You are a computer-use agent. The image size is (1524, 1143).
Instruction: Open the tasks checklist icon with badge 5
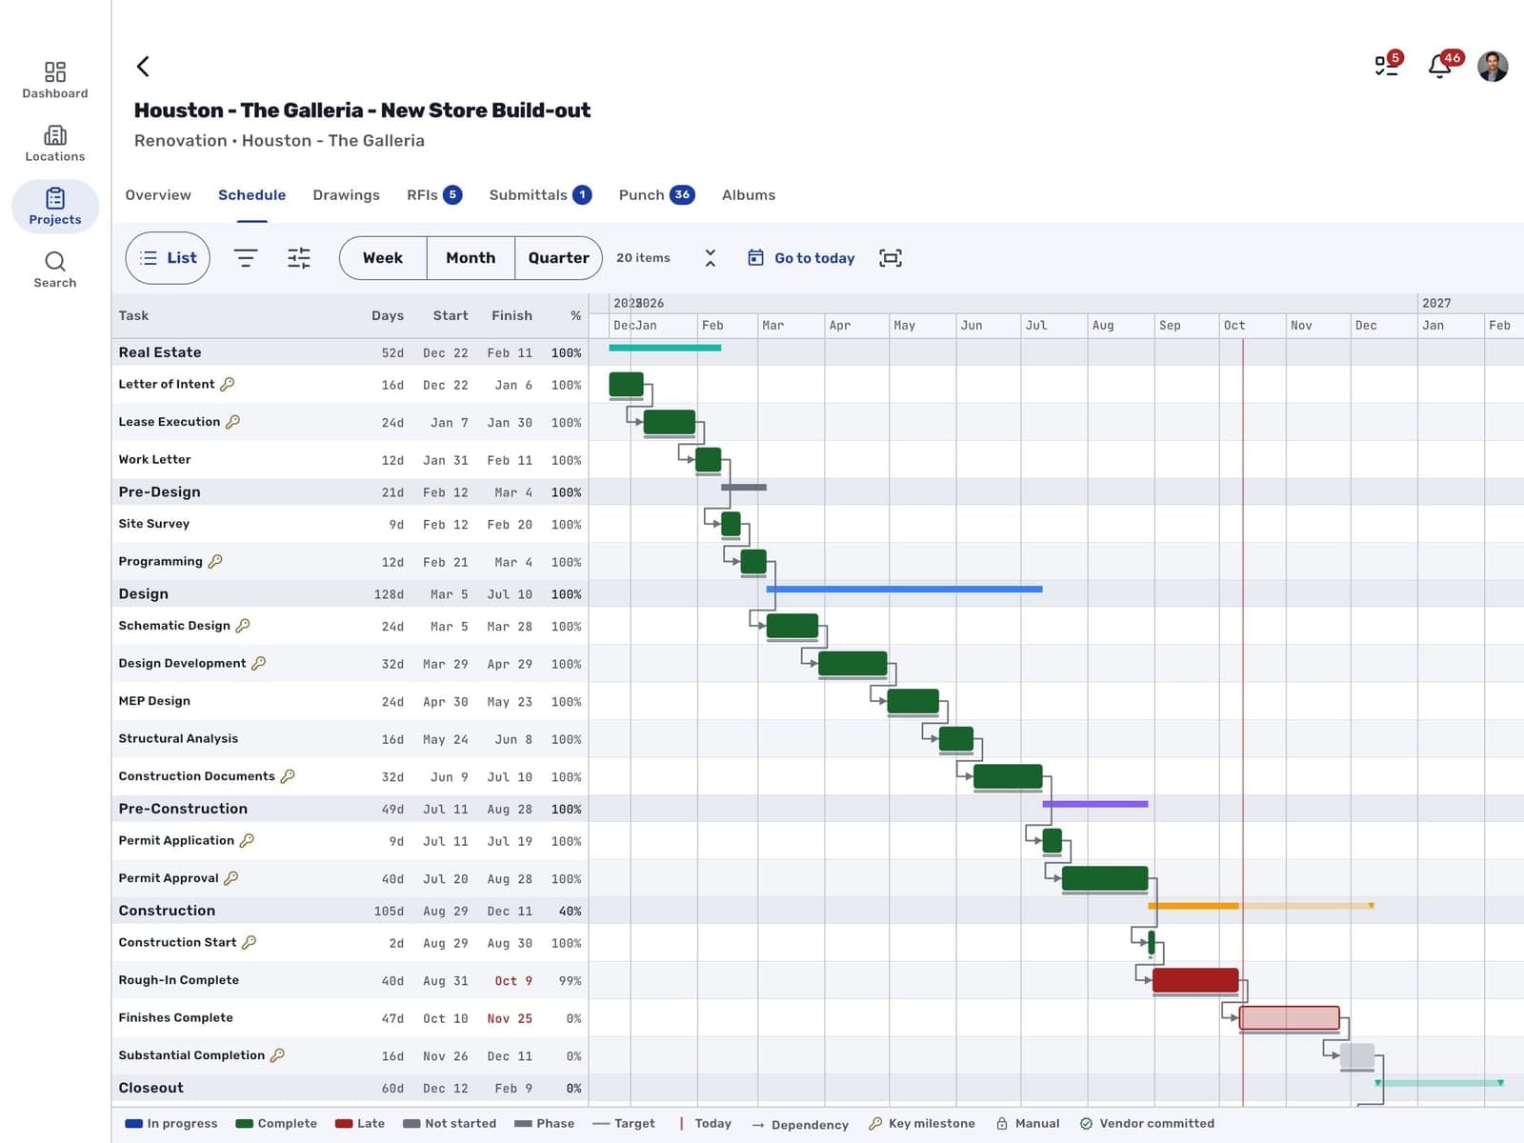click(x=1387, y=66)
